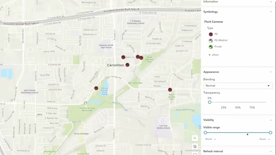Open the Room maximum scale dropdown
The height and width of the screenshot is (155, 276).
pyautogui.click(x=265, y=139)
